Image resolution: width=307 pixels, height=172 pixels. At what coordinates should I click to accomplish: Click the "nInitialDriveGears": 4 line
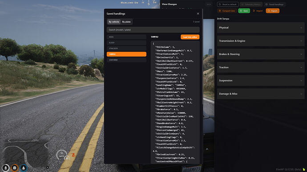click(170, 134)
